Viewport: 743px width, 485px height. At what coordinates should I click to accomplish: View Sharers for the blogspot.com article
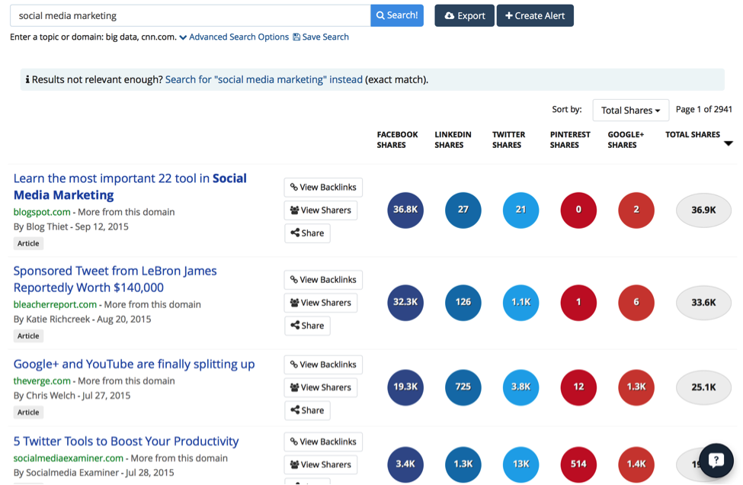[321, 210]
